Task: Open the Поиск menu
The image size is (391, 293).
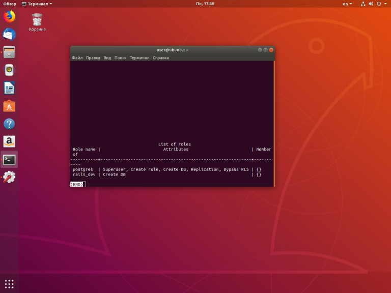Action: (x=120, y=58)
